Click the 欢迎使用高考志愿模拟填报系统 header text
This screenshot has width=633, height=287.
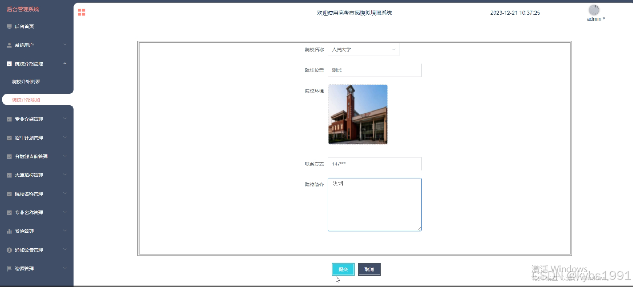click(x=354, y=13)
